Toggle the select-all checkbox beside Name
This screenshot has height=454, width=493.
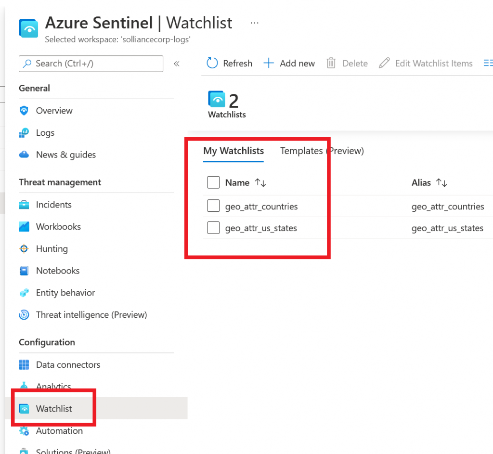point(213,182)
